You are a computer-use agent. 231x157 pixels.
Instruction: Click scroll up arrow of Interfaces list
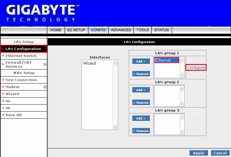(115, 63)
